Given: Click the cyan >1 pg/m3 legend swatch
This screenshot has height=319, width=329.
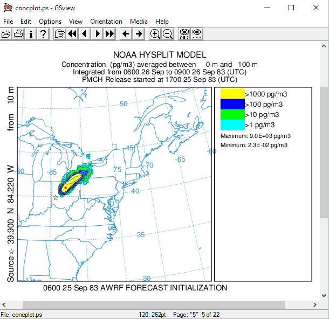Looking at the screenshot, I should coord(232,124).
